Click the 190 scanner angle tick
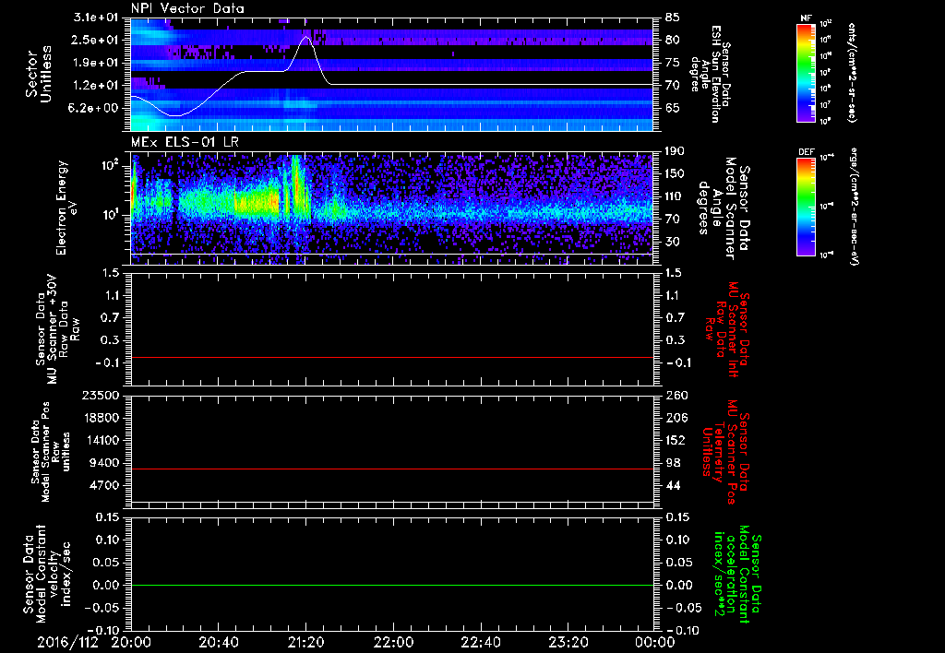 pos(675,151)
